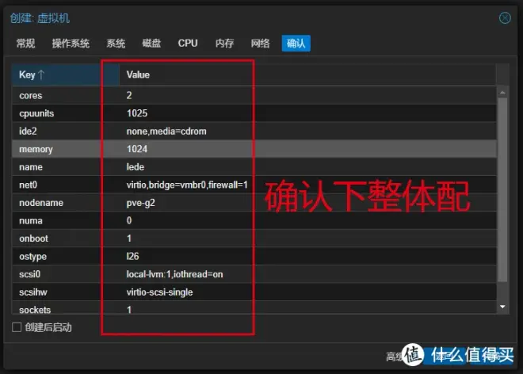Image resolution: width=523 pixels, height=374 pixels.
Task: Select the net0 row key
Action: pos(28,185)
